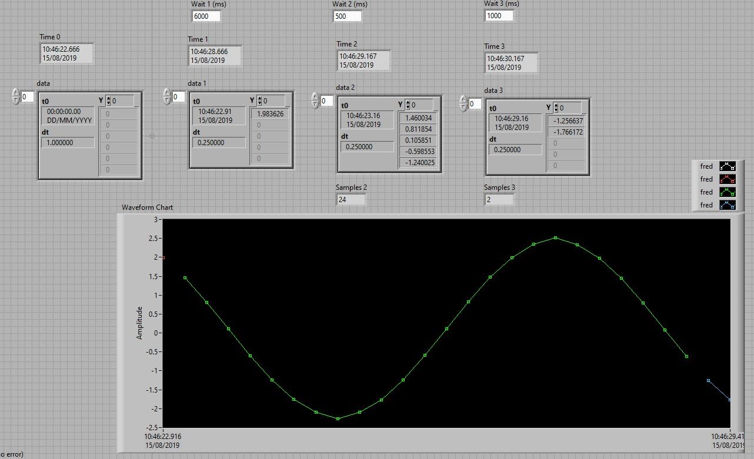
Task: Select the first Y value 1.460034 in data 2
Action: [x=419, y=118]
